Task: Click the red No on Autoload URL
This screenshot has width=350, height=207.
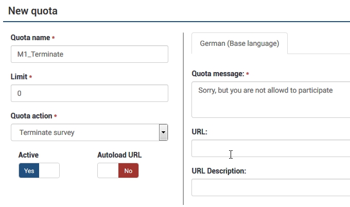Action: tap(128, 171)
